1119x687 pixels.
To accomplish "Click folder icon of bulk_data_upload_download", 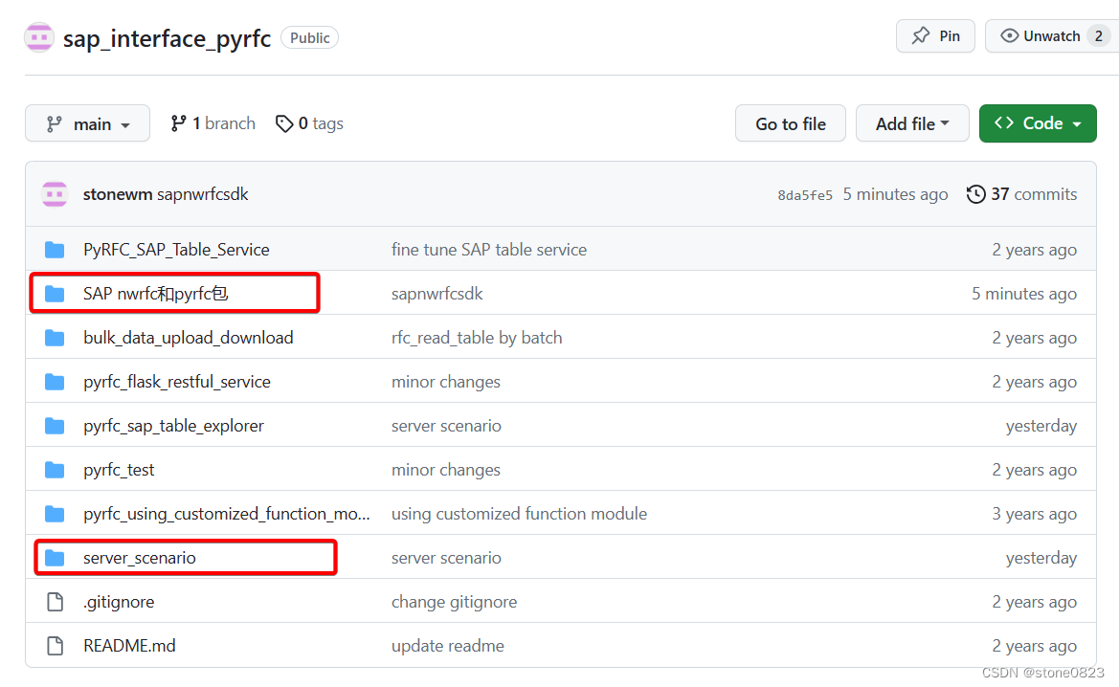I will (x=55, y=338).
